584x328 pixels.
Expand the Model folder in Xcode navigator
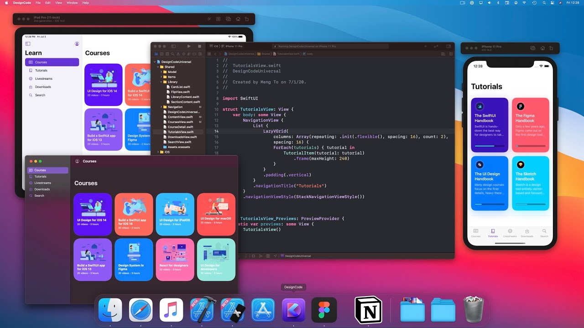pos(162,72)
